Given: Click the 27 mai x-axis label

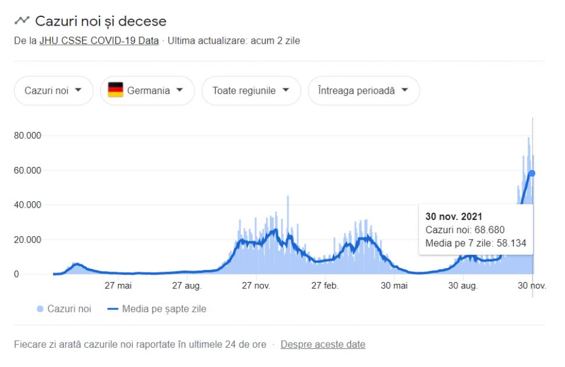Looking at the screenshot, I should coord(118,286).
